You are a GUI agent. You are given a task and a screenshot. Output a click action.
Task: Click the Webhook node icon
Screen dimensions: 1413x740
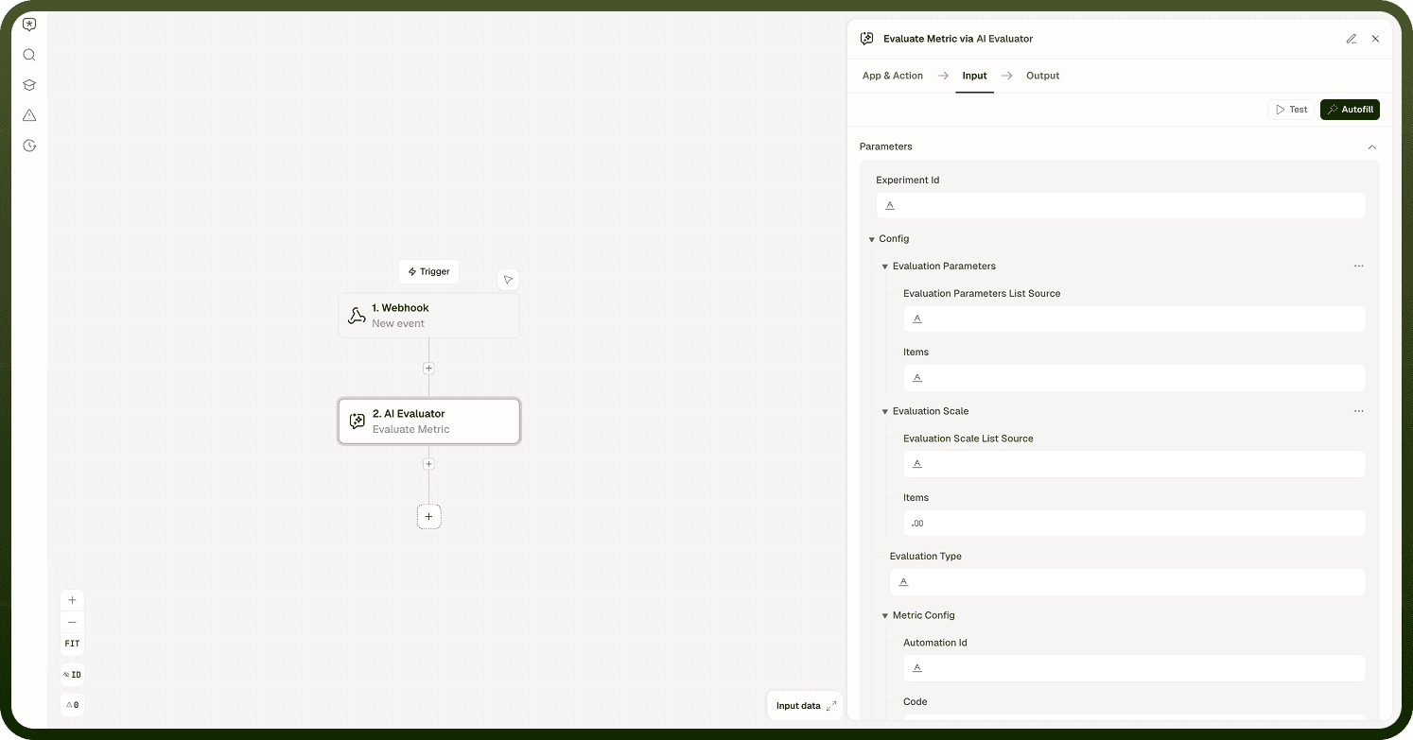coord(357,316)
